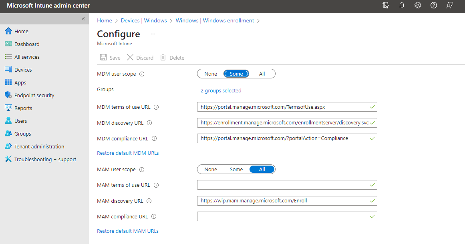Open Troubleshooting + support
The width and height of the screenshot is (465, 244).
pyautogui.click(x=44, y=159)
